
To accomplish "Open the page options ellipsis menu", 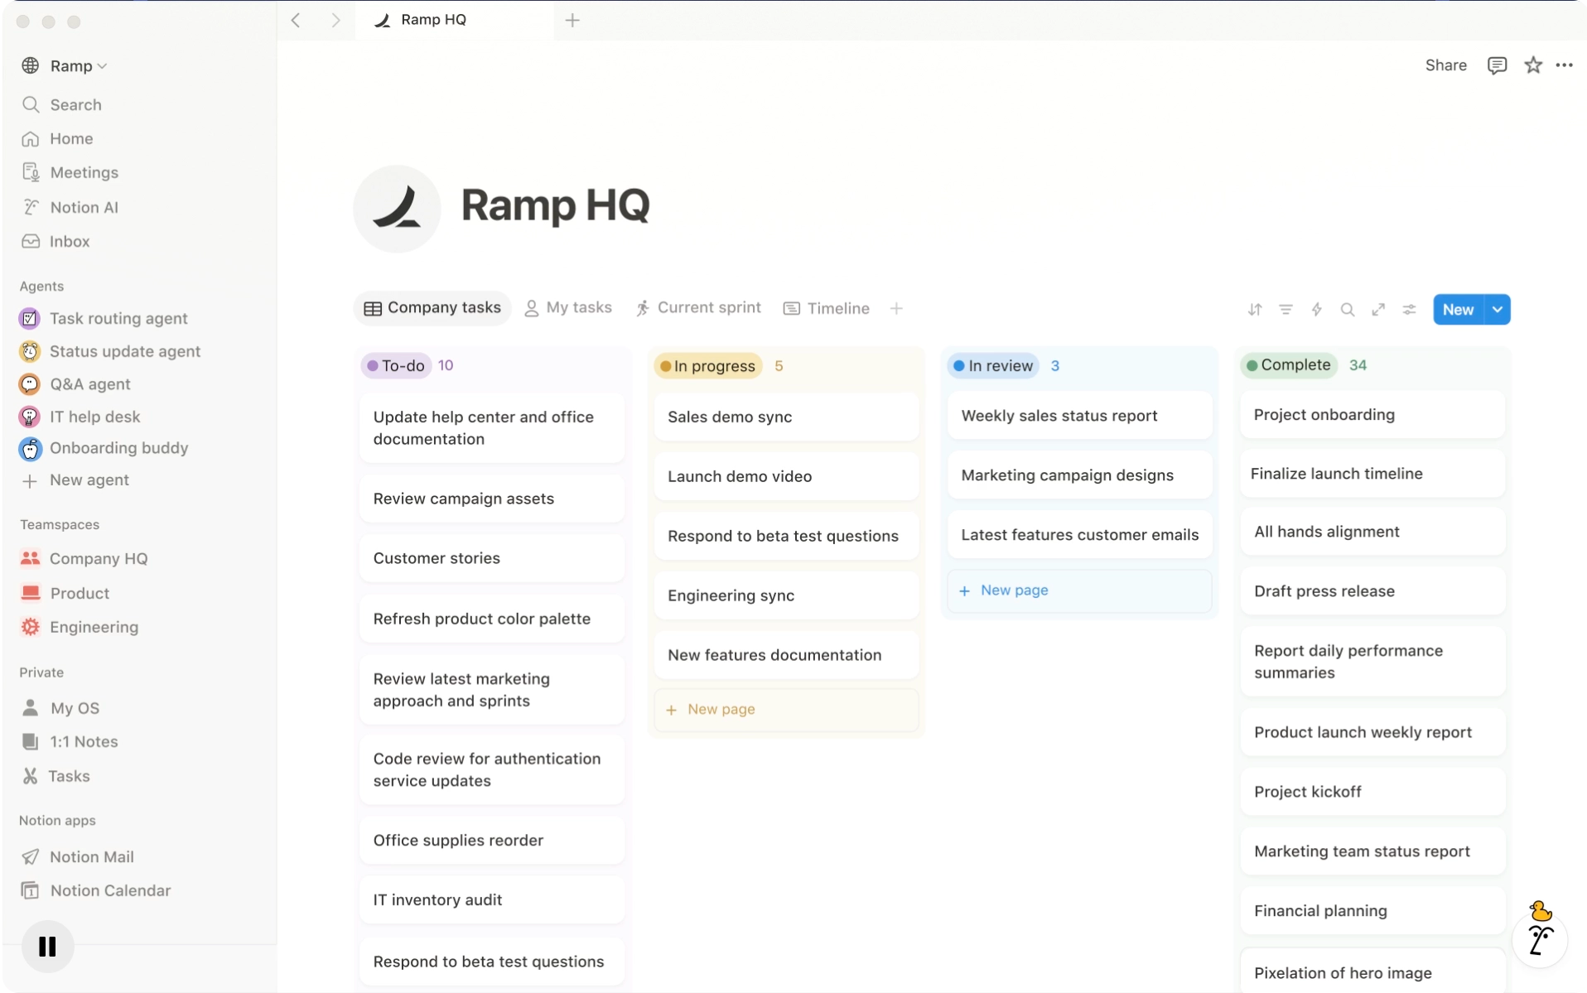I will click(1565, 65).
